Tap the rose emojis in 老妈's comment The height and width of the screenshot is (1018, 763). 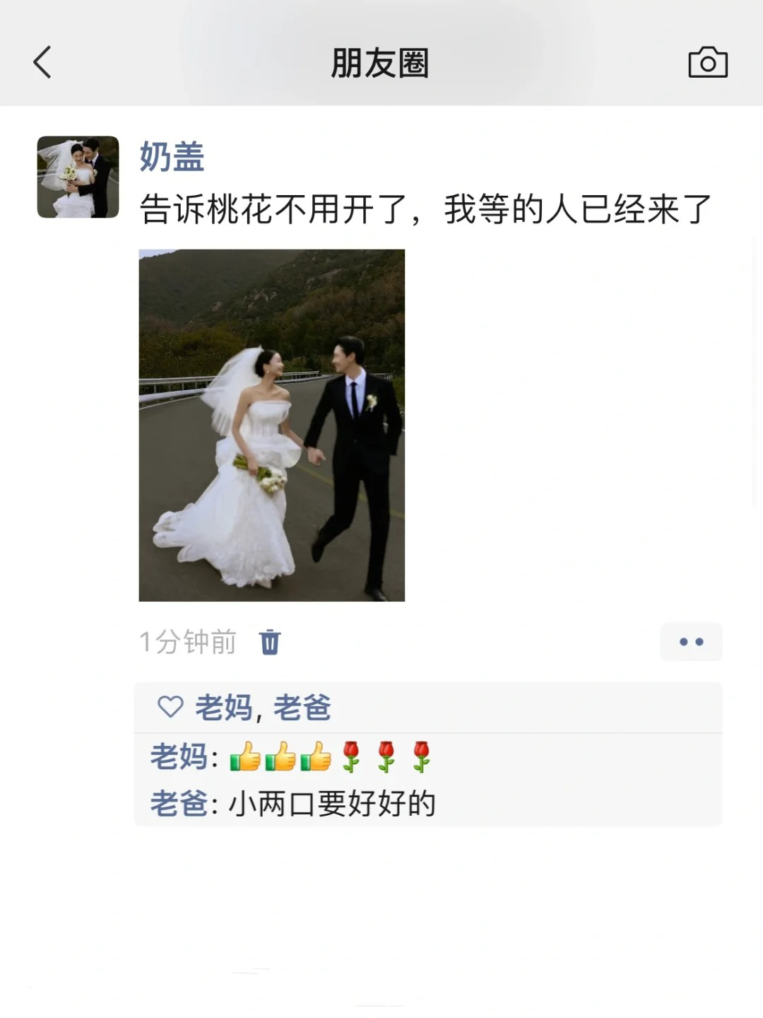coord(386,756)
